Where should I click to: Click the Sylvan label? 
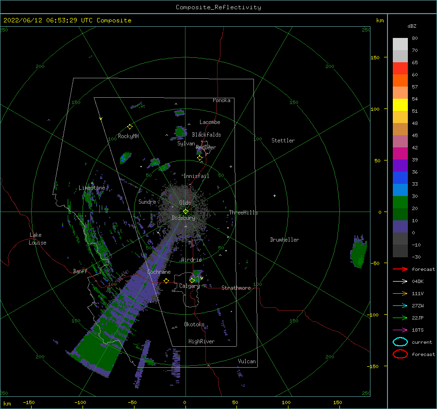186,143
